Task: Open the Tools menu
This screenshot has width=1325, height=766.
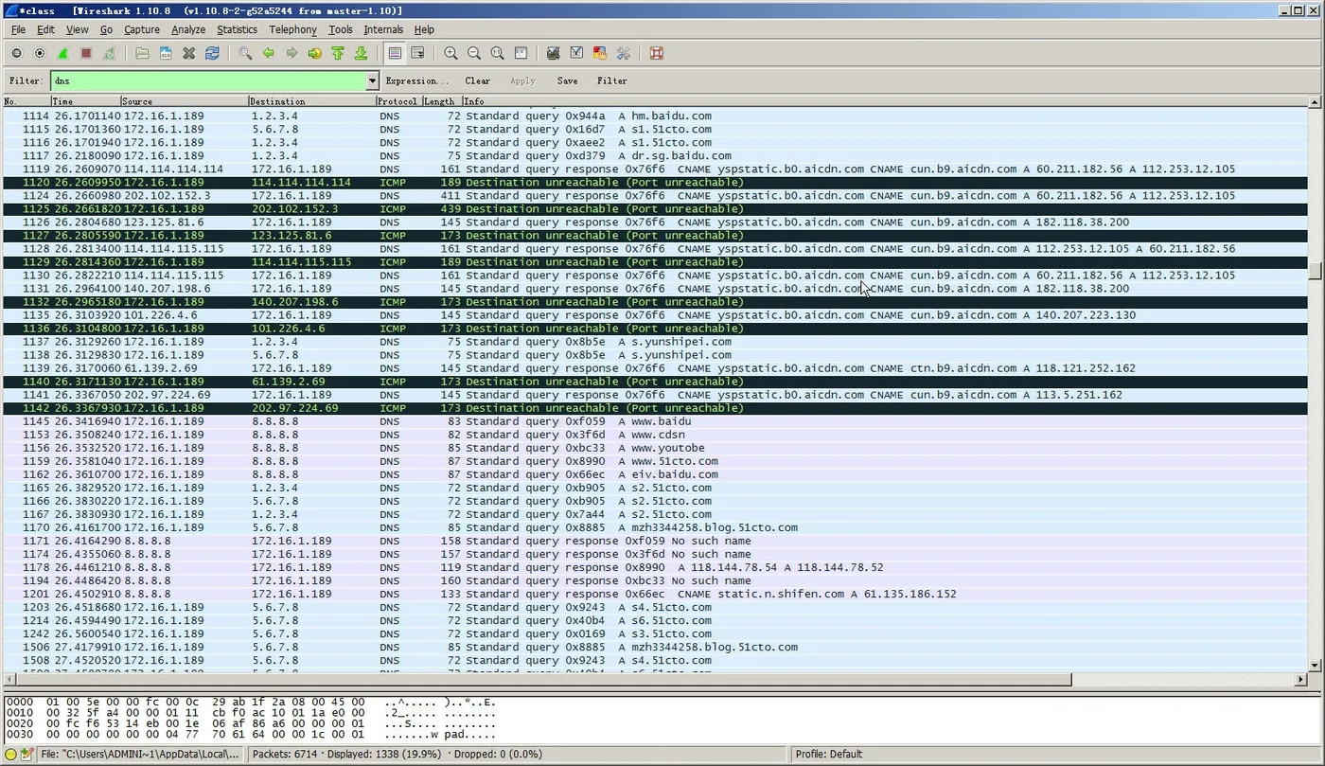Action: click(x=340, y=29)
